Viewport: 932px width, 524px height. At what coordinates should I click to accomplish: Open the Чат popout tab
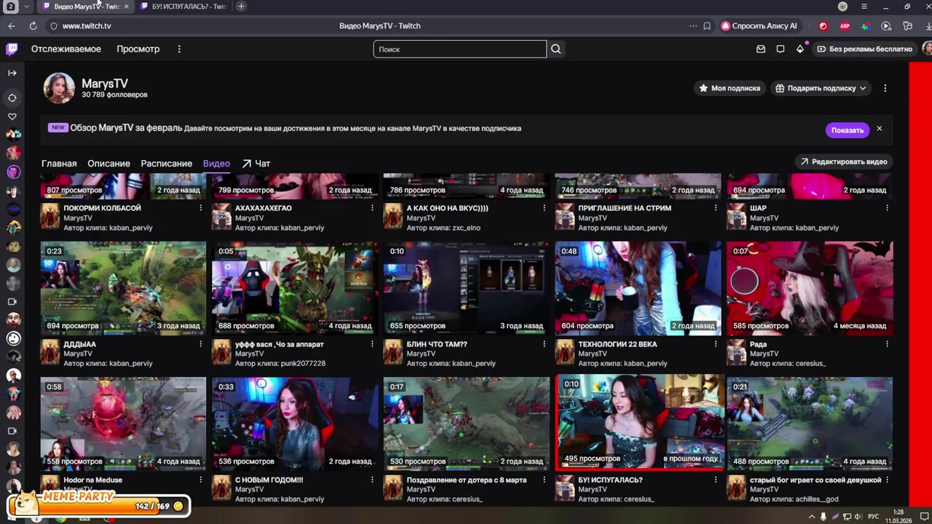click(256, 164)
